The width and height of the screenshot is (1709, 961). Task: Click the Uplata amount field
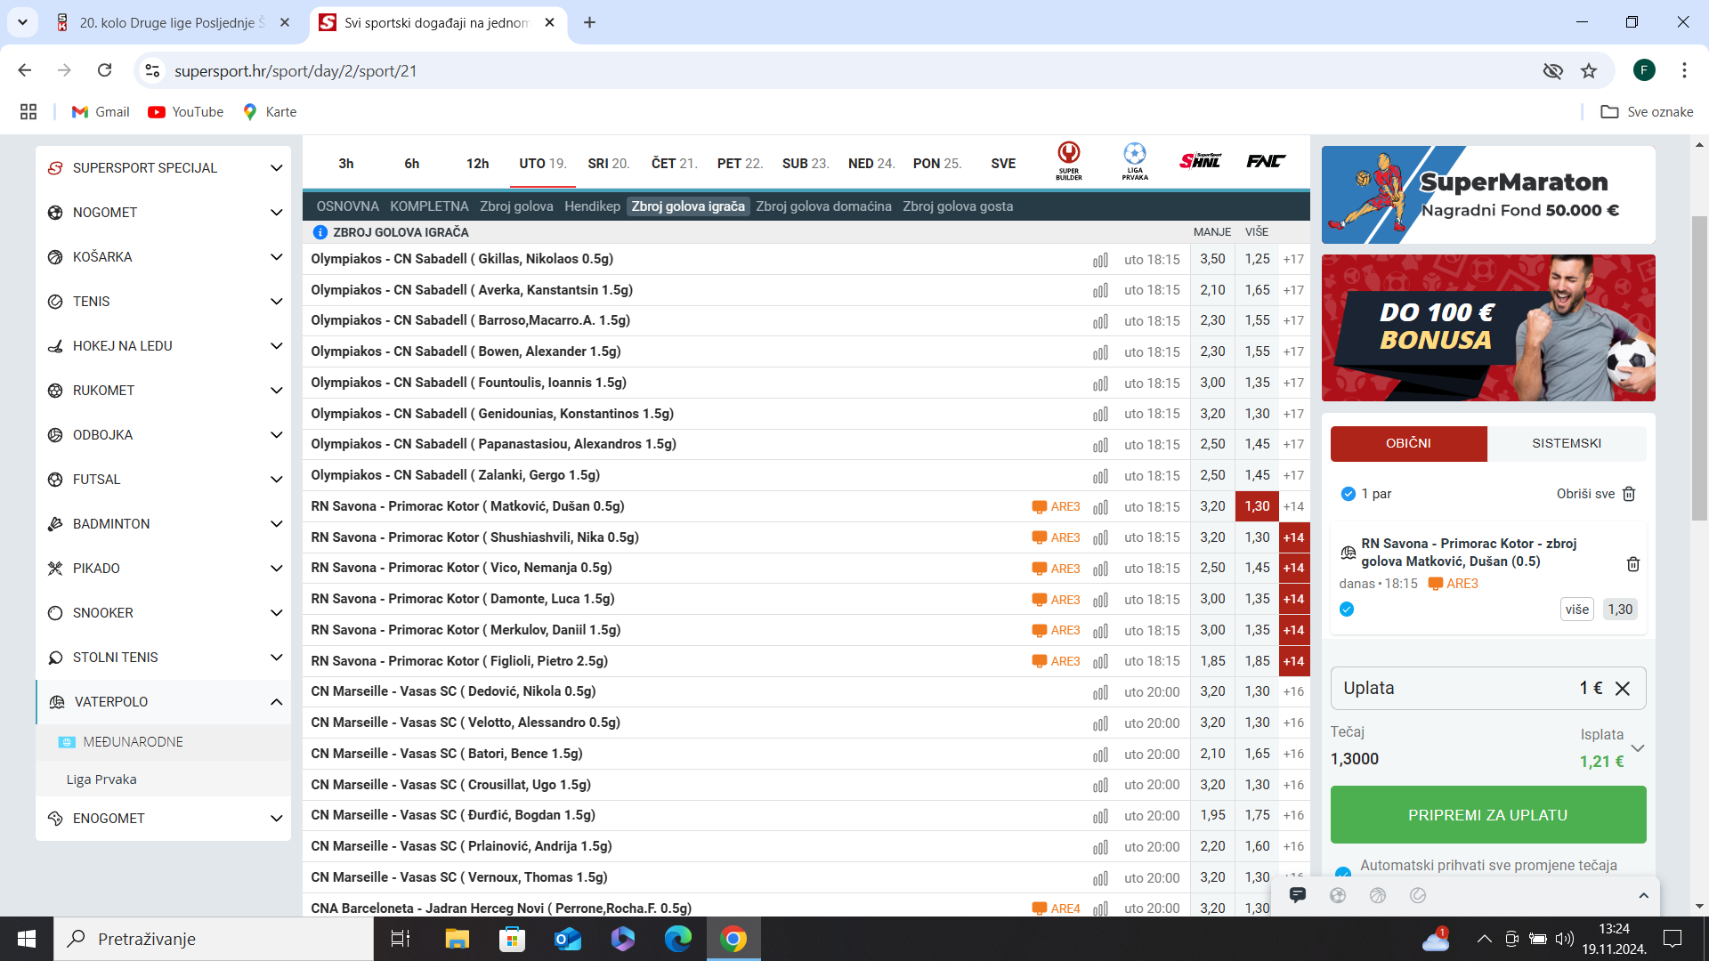click(1488, 689)
